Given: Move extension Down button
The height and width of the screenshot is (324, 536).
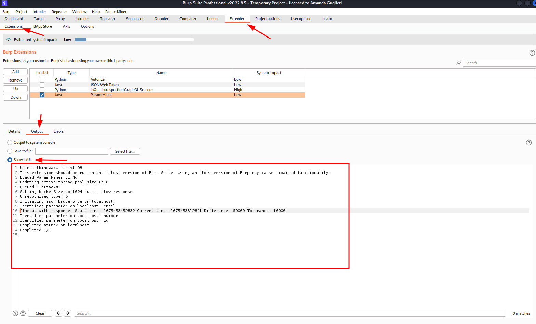Looking at the screenshot, I should (x=15, y=97).
